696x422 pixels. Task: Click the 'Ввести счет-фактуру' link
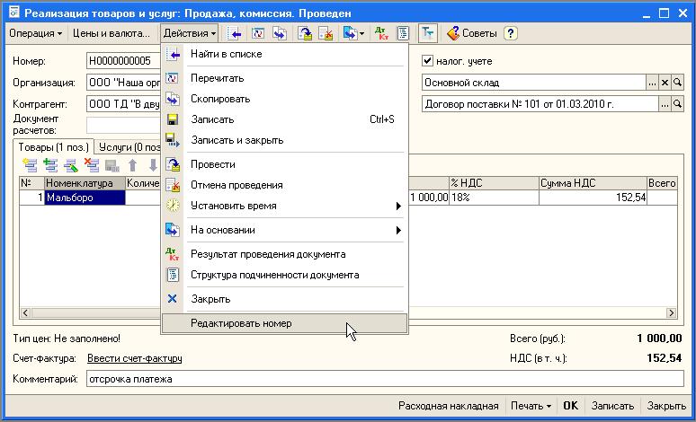[x=135, y=358]
